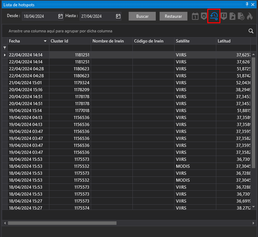Click the calendar day icon in toolbar

click(195, 16)
